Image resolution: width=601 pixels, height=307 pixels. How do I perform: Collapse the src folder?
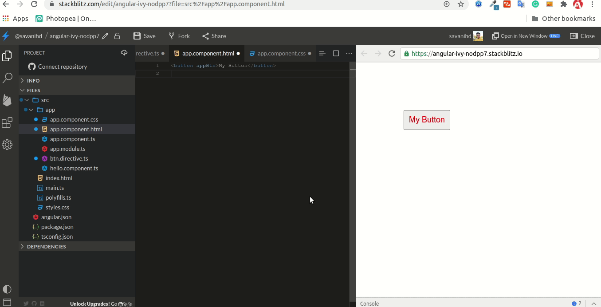click(x=44, y=100)
